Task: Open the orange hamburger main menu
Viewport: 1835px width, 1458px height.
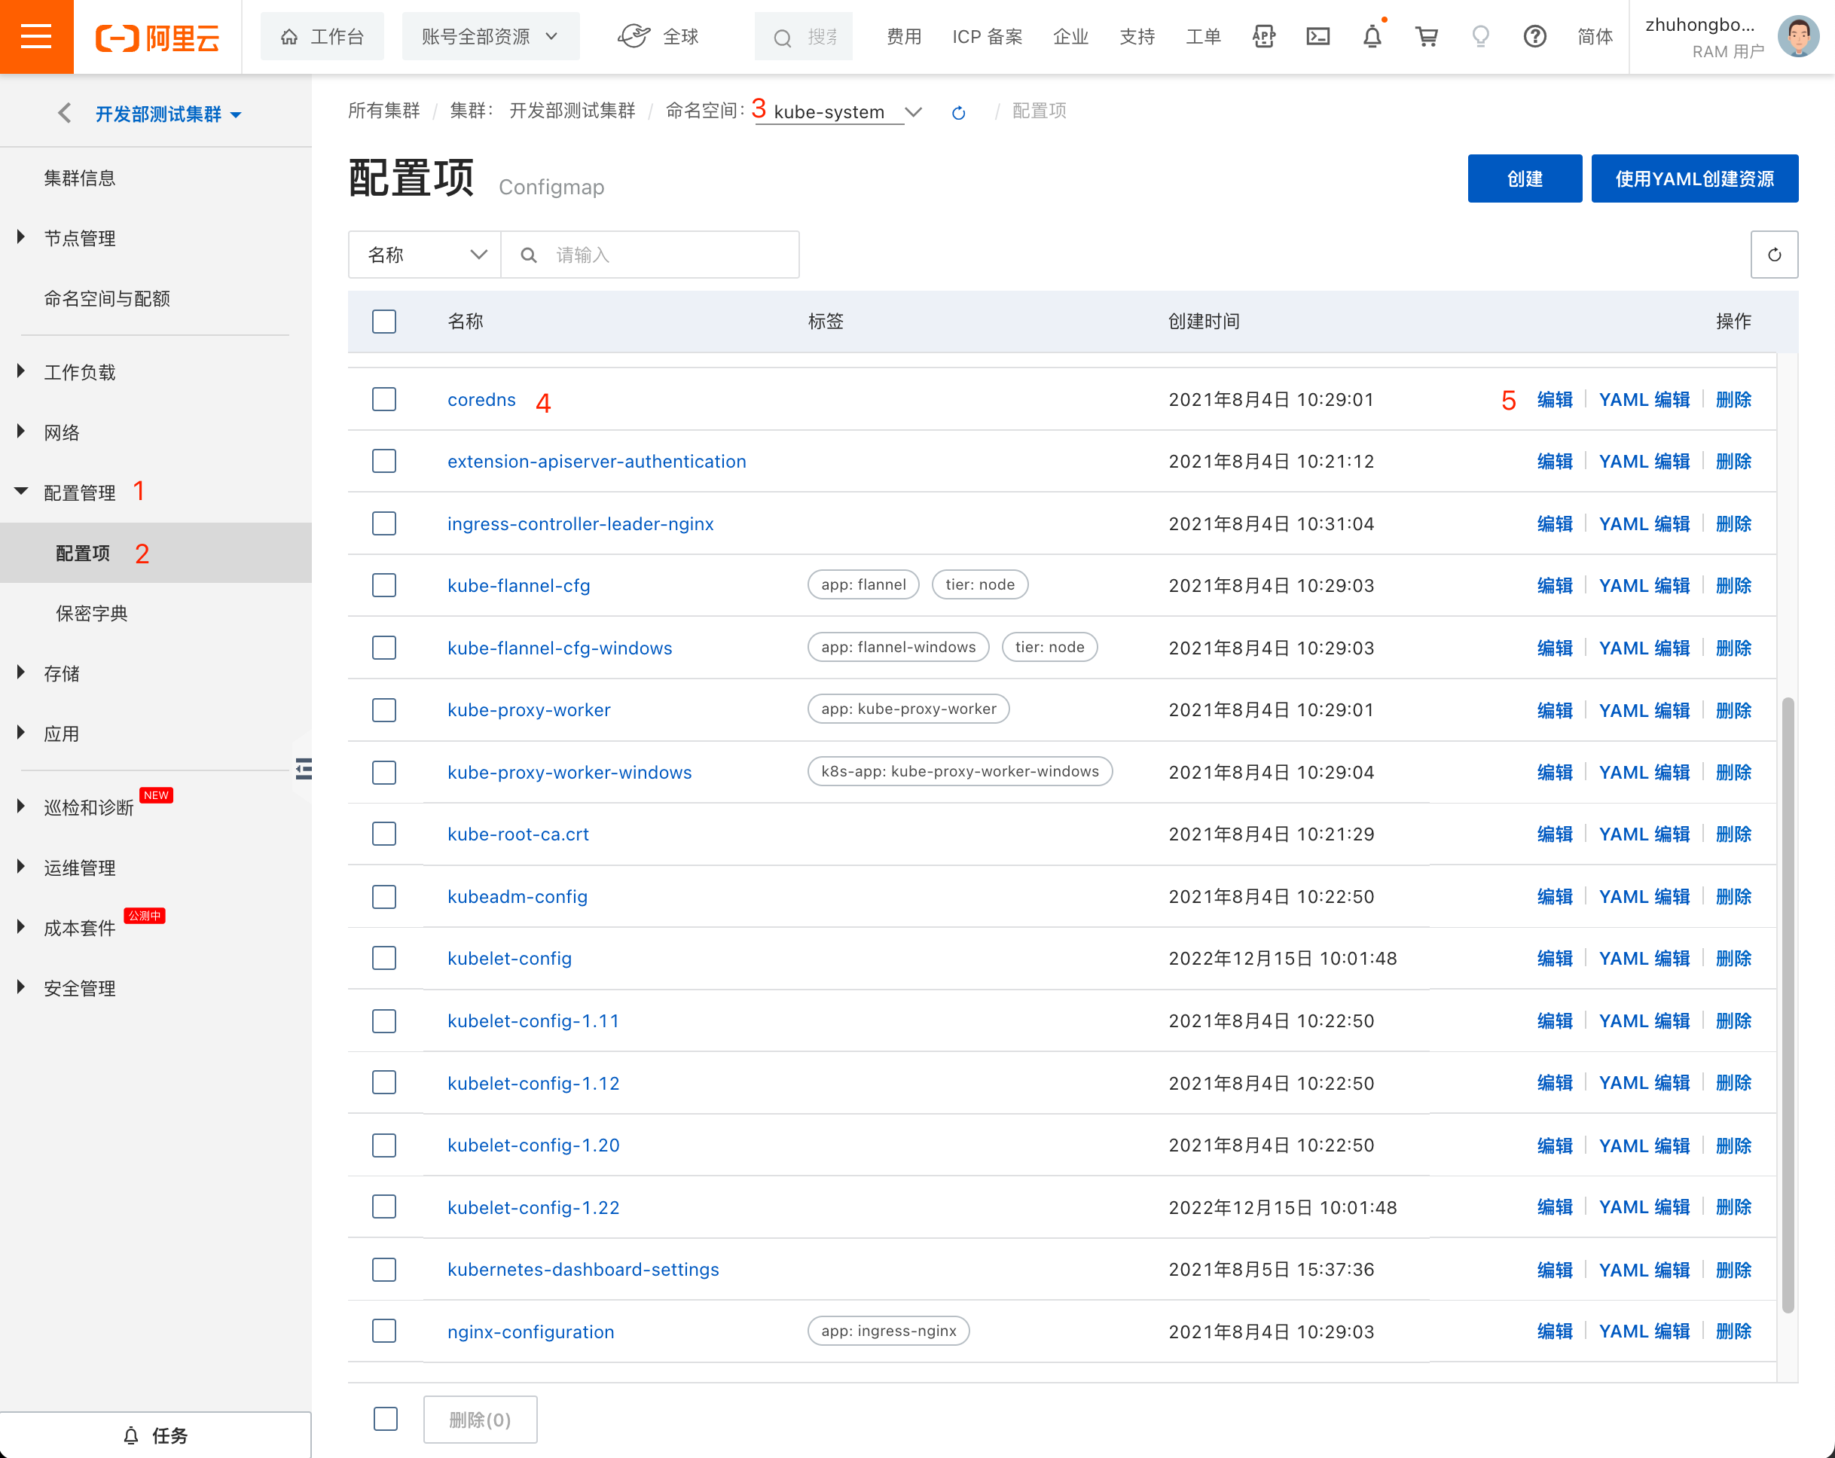Action: [x=37, y=37]
